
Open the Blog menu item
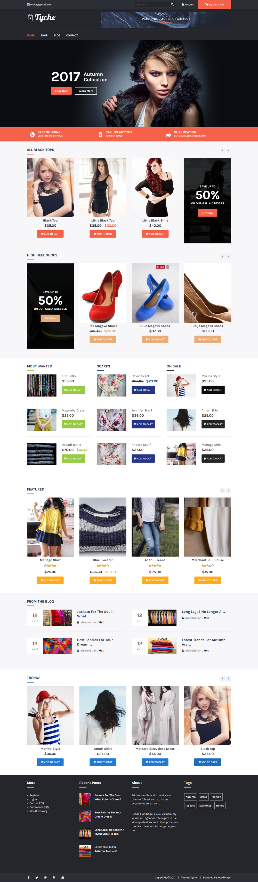57,35
